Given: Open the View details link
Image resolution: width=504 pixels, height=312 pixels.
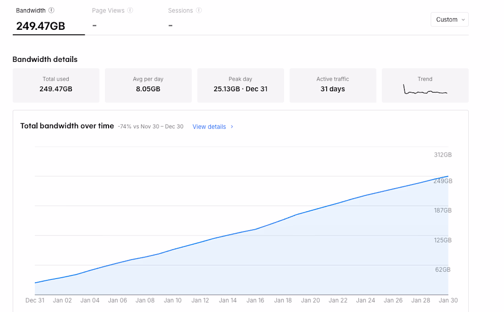Looking at the screenshot, I should click(x=209, y=126).
